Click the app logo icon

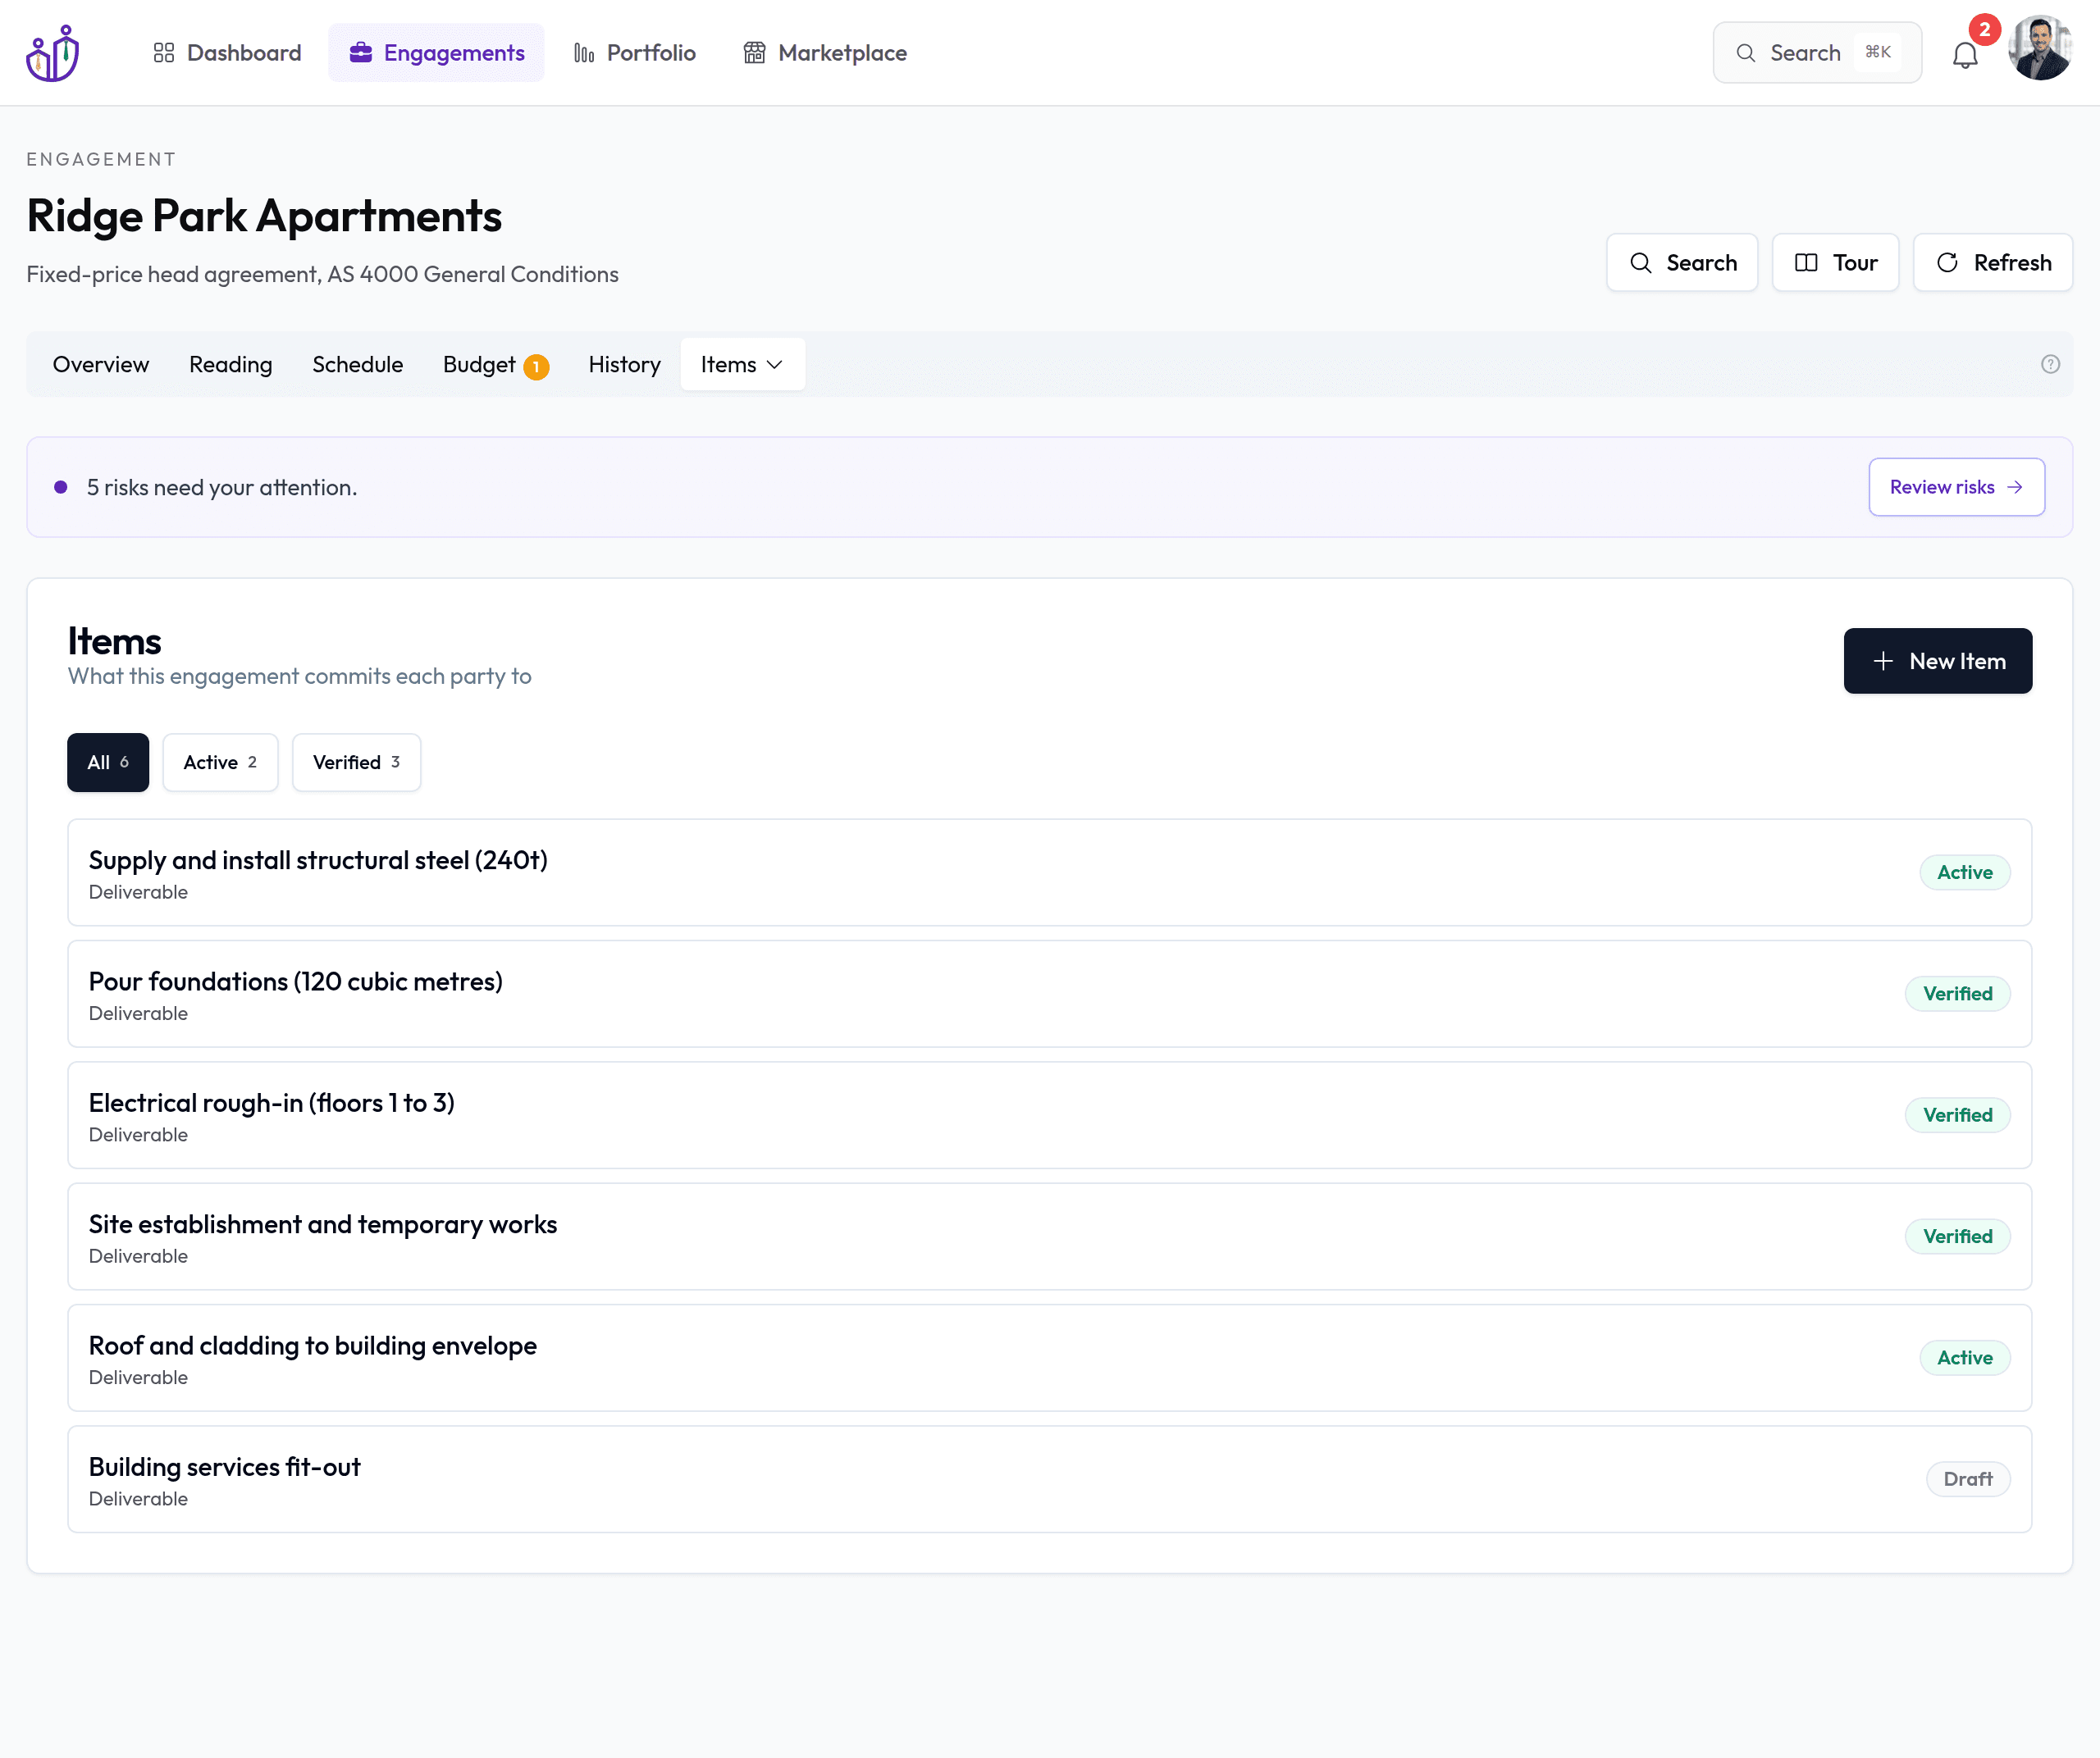(53, 53)
